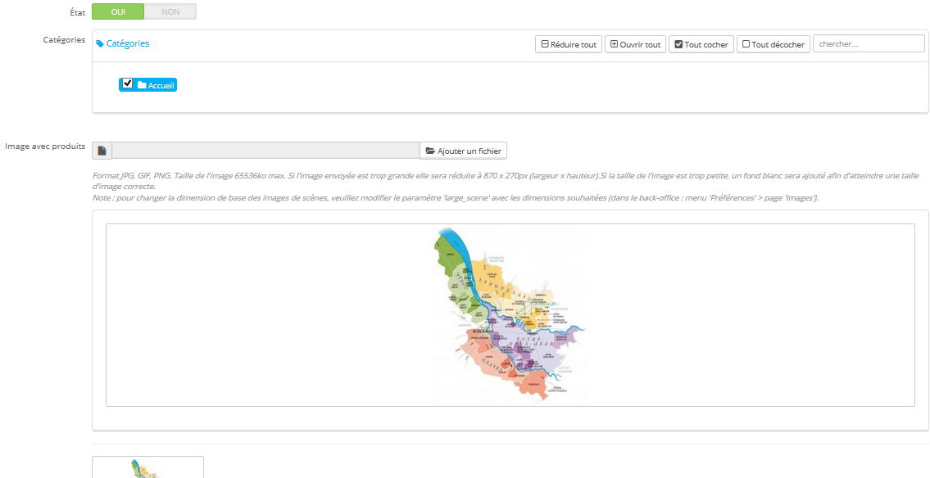Image resolution: width=930 pixels, height=478 pixels.
Task: Click the Image avec produits label
Action: pyautogui.click(x=45, y=147)
